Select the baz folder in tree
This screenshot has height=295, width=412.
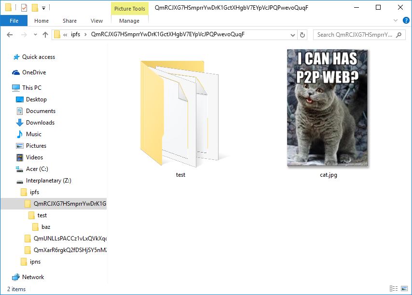41,227
